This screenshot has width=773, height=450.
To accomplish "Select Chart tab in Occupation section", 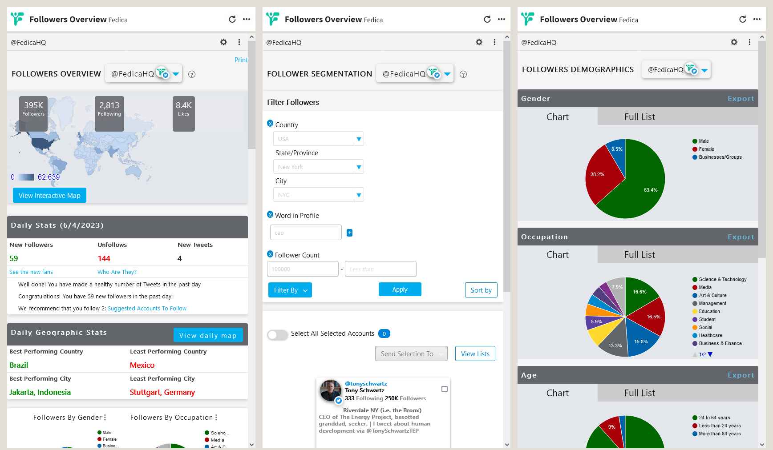I will click(x=557, y=255).
